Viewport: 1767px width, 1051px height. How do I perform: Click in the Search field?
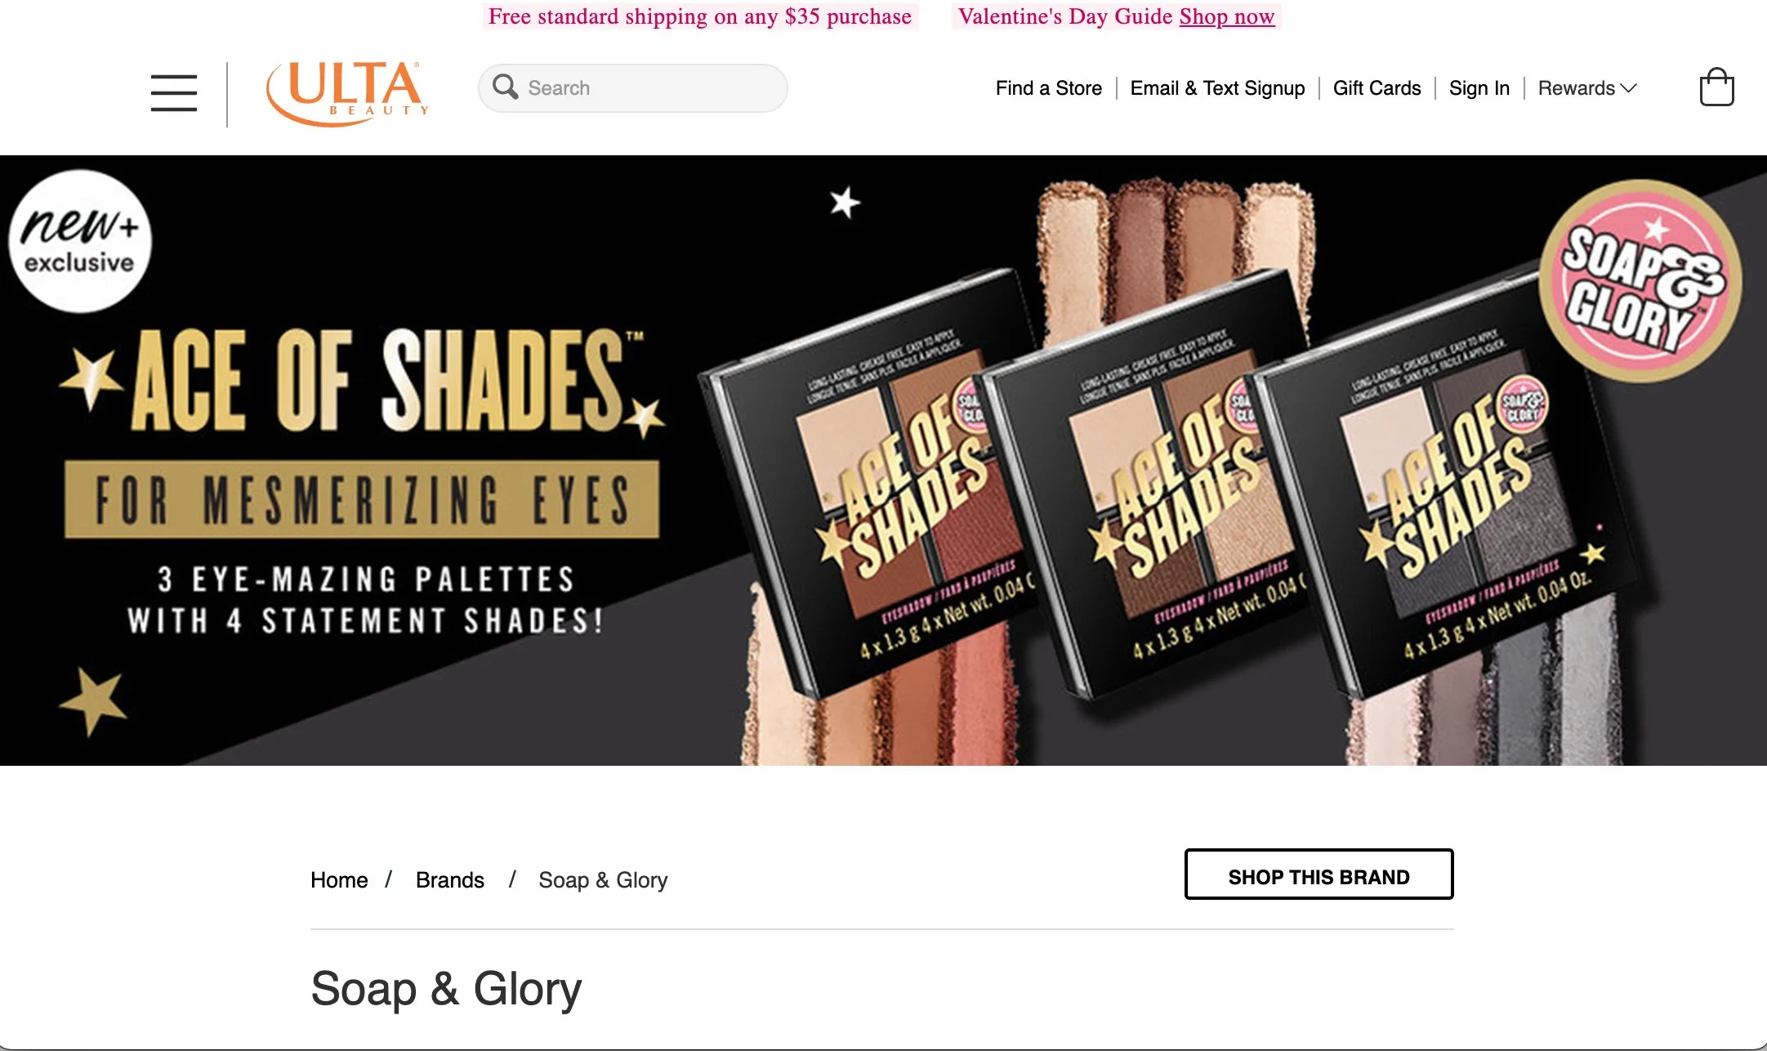632,88
